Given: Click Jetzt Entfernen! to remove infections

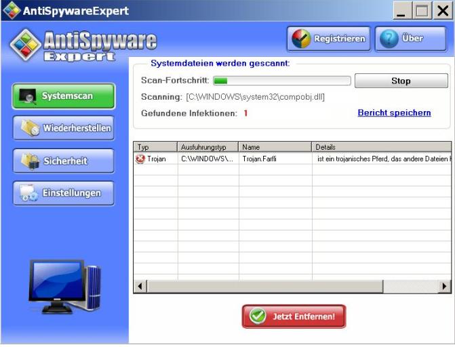Looking at the screenshot, I should [x=294, y=317].
